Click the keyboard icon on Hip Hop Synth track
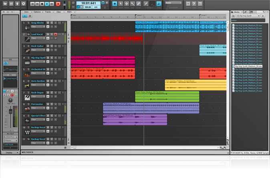Screen dimensions: 270x178 tap(27, 63)
